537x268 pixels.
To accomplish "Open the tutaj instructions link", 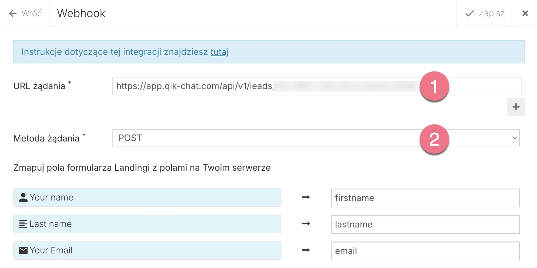I will 220,52.
